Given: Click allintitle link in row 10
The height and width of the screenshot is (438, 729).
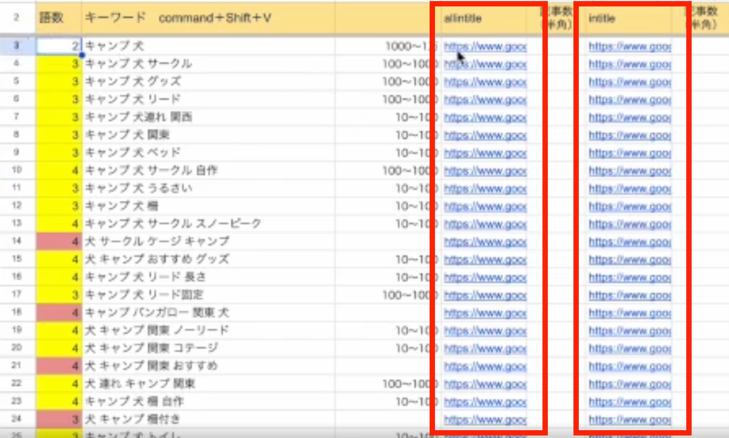Looking at the screenshot, I should coord(485,171).
